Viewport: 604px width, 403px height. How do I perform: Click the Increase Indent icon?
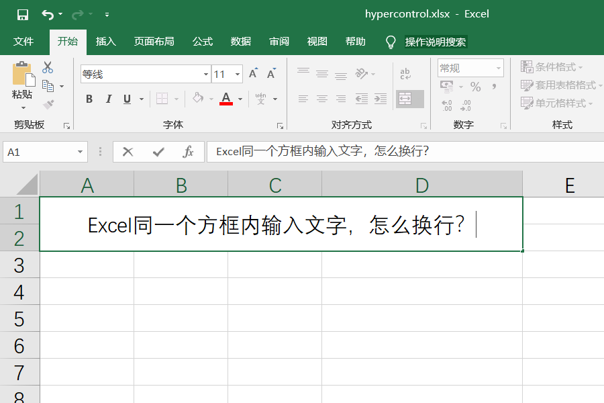[x=381, y=99]
